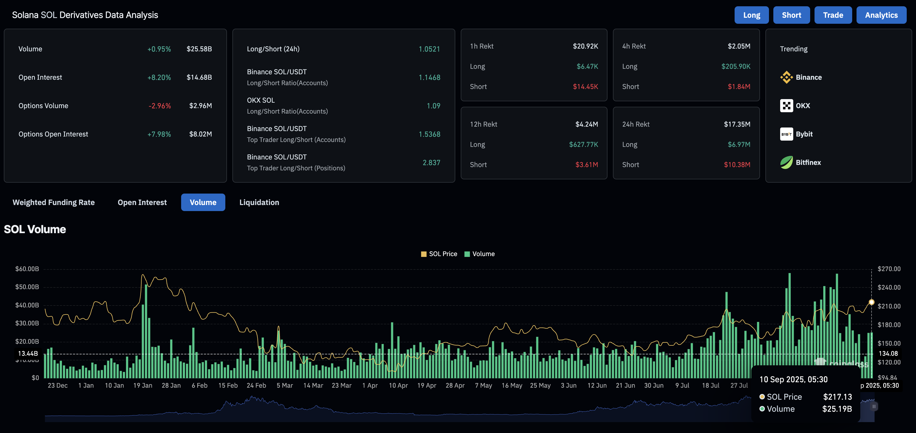Image resolution: width=916 pixels, height=433 pixels.
Task: Click the OKX logo icon
Action: coord(786,106)
